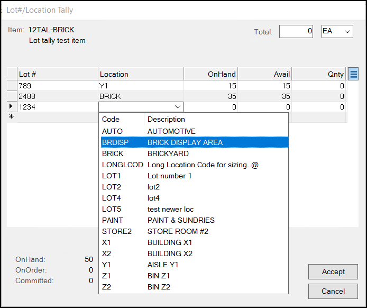Choose X1 BUILDING X1 location

(x=195, y=242)
